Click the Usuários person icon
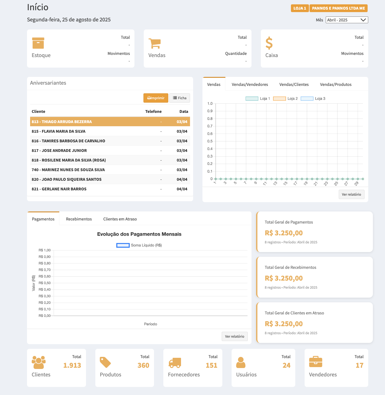The width and height of the screenshot is (385, 395). pos(241,362)
